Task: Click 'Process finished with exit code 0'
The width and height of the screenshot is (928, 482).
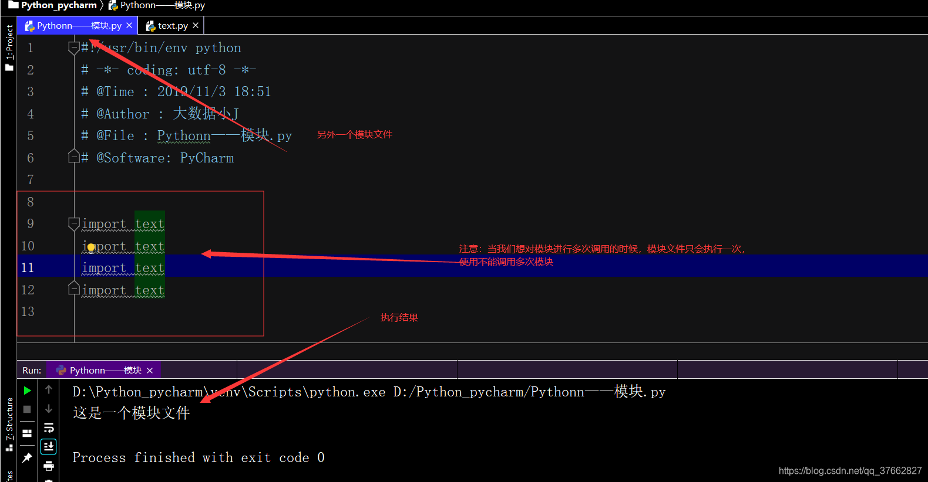Action: [x=199, y=457]
